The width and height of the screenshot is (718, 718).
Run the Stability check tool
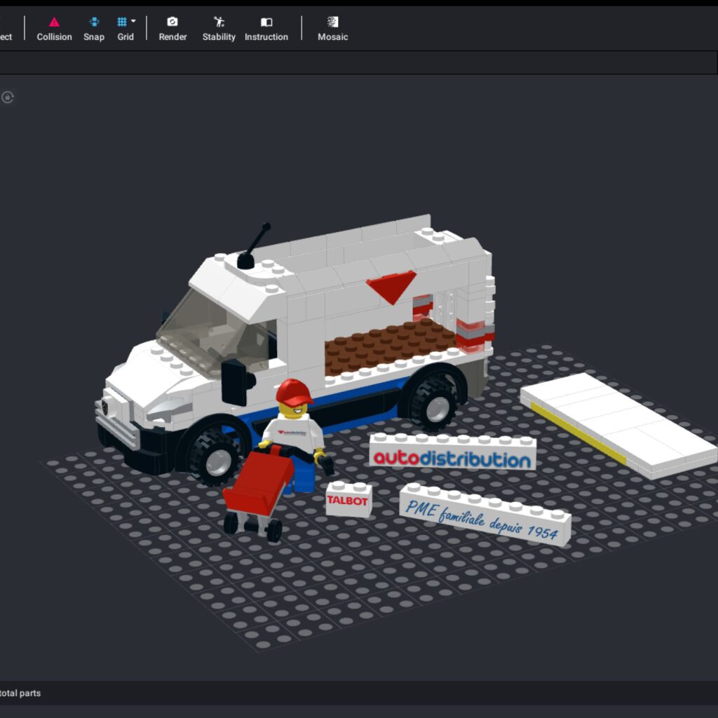click(219, 29)
